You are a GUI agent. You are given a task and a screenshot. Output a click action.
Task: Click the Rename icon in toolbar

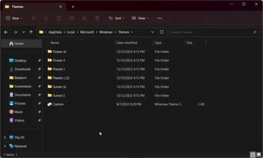[x=72, y=18]
